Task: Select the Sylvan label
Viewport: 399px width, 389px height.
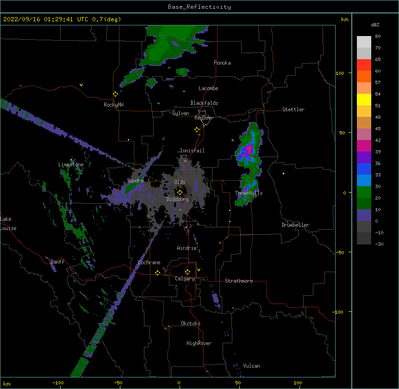Action: pyautogui.click(x=181, y=113)
